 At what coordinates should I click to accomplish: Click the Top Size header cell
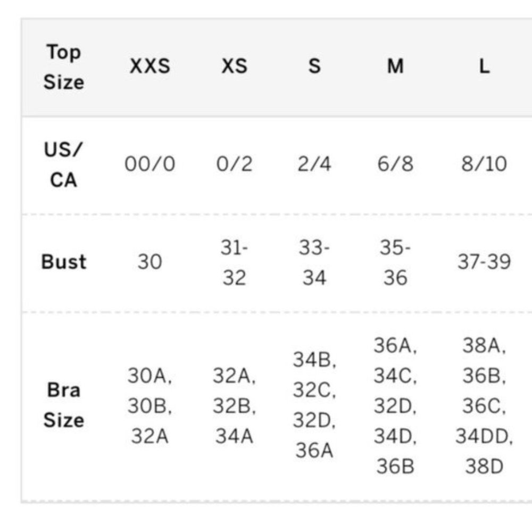[x=64, y=67]
